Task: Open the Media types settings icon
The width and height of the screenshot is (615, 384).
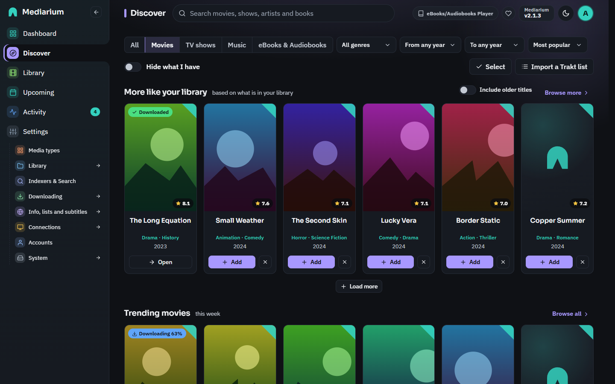Action: tap(20, 150)
